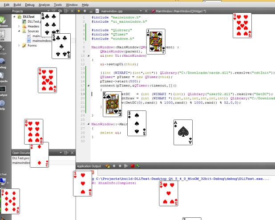
Task: Open the mainwindow.cpp document dropdown arrow
Action: [x=141, y=11]
